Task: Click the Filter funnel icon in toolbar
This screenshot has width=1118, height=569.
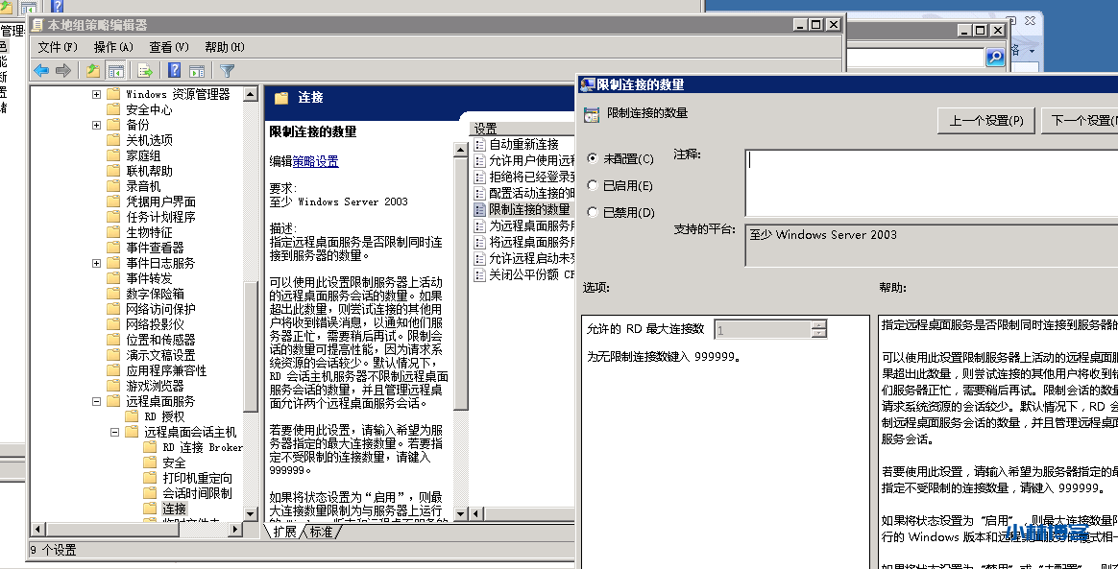Action: (227, 70)
